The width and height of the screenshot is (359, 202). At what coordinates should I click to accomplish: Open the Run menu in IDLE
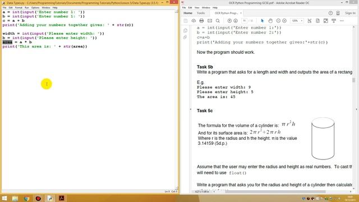pos(27,7)
